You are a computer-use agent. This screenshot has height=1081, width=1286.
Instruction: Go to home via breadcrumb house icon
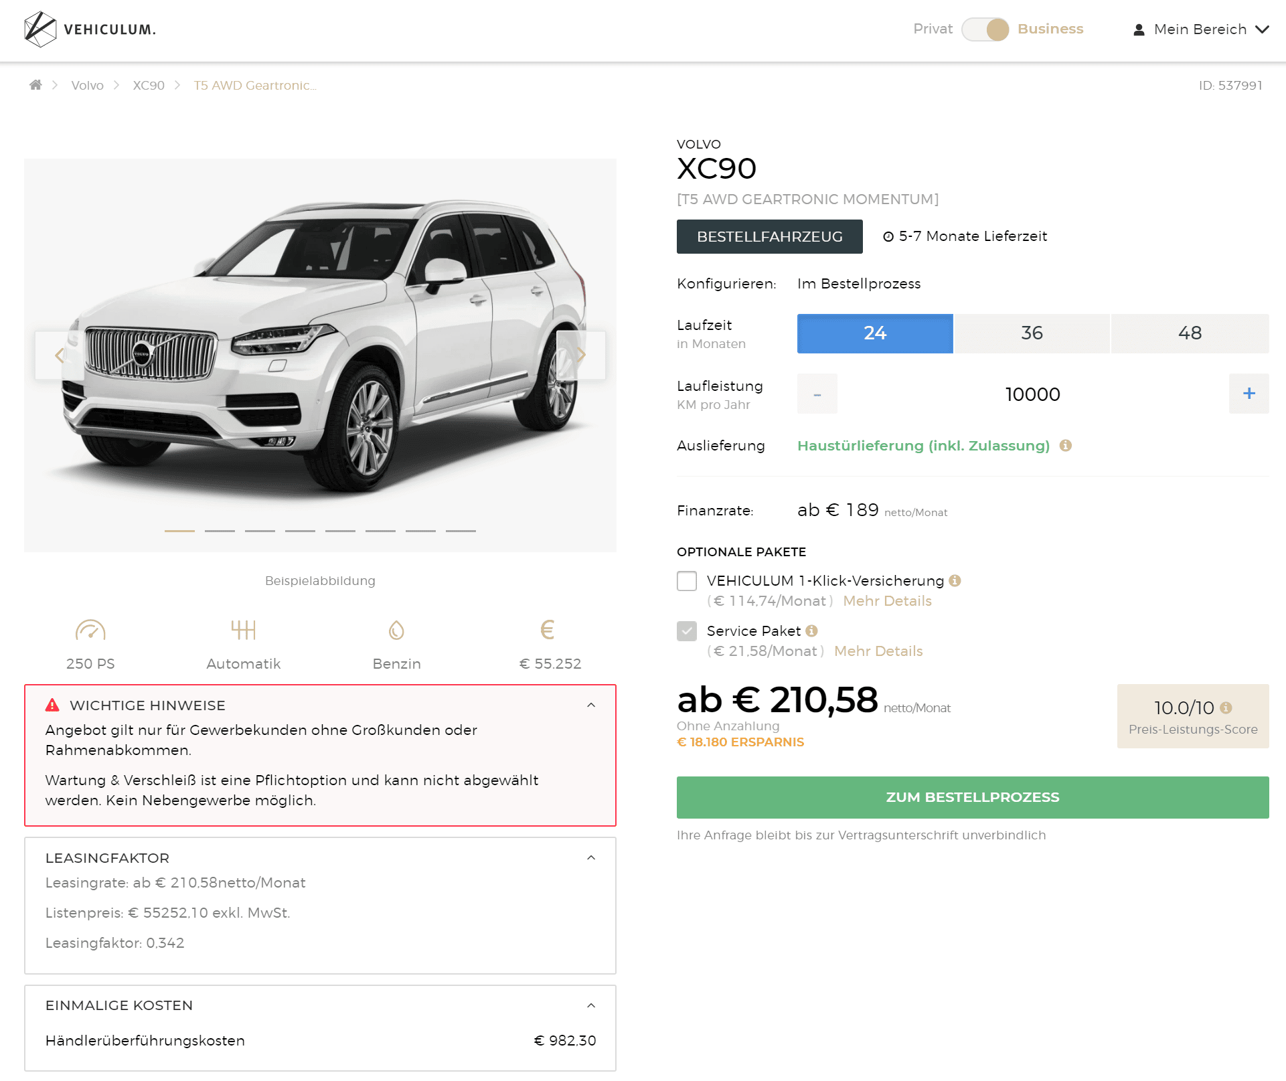click(35, 85)
